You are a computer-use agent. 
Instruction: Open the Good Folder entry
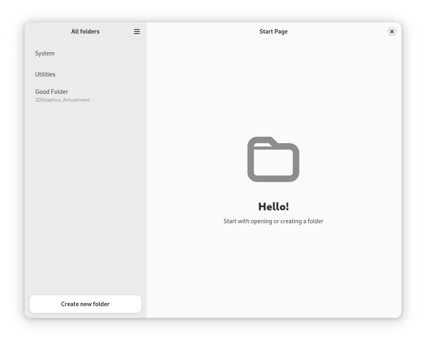coord(85,95)
